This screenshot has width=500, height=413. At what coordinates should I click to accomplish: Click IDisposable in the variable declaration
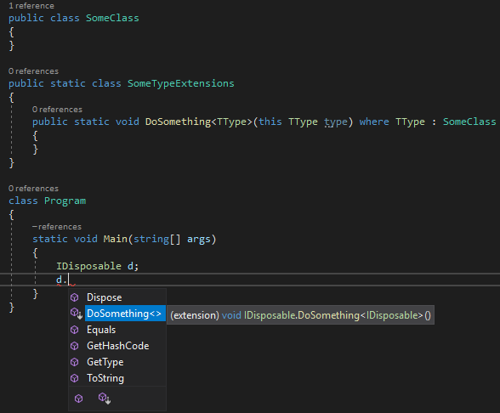pyautogui.click(x=88, y=266)
